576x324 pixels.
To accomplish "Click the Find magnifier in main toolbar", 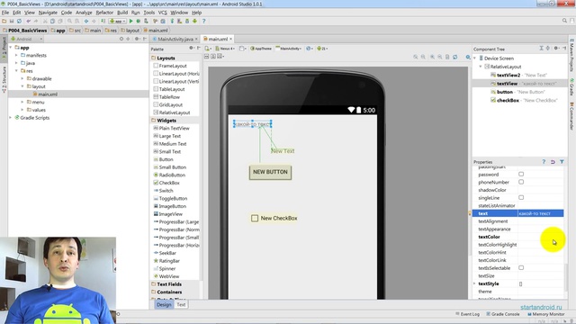I will coord(69,22).
